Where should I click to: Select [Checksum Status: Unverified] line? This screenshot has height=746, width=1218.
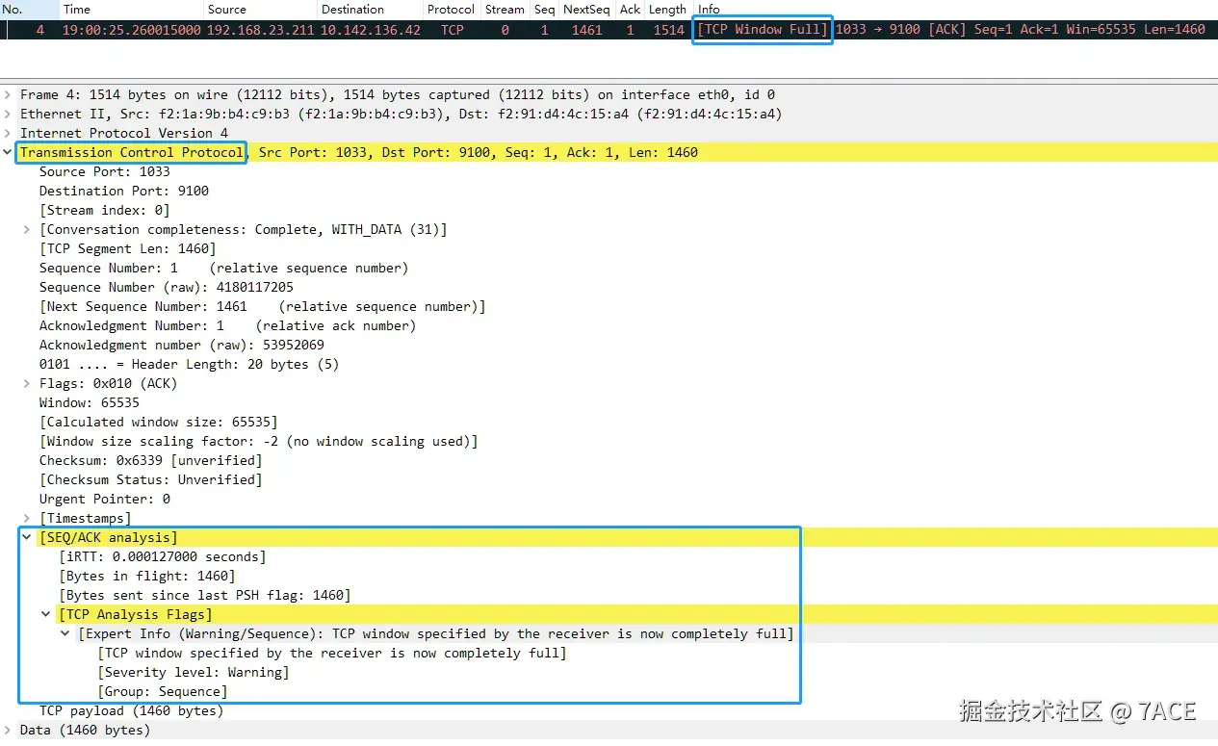(x=150, y=479)
